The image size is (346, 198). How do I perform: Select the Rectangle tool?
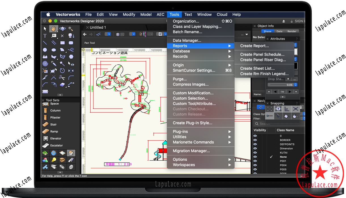coord(62,43)
